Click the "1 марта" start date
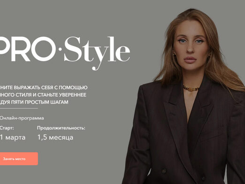 [13, 138]
